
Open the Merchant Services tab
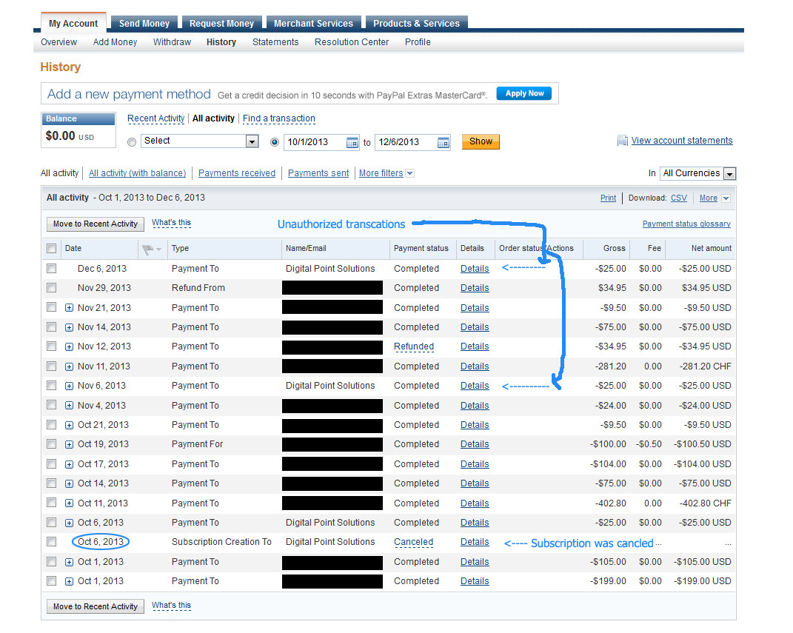tap(313, 23)
